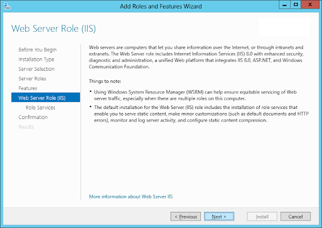Maximize the wizard window

tap(296, 5)
